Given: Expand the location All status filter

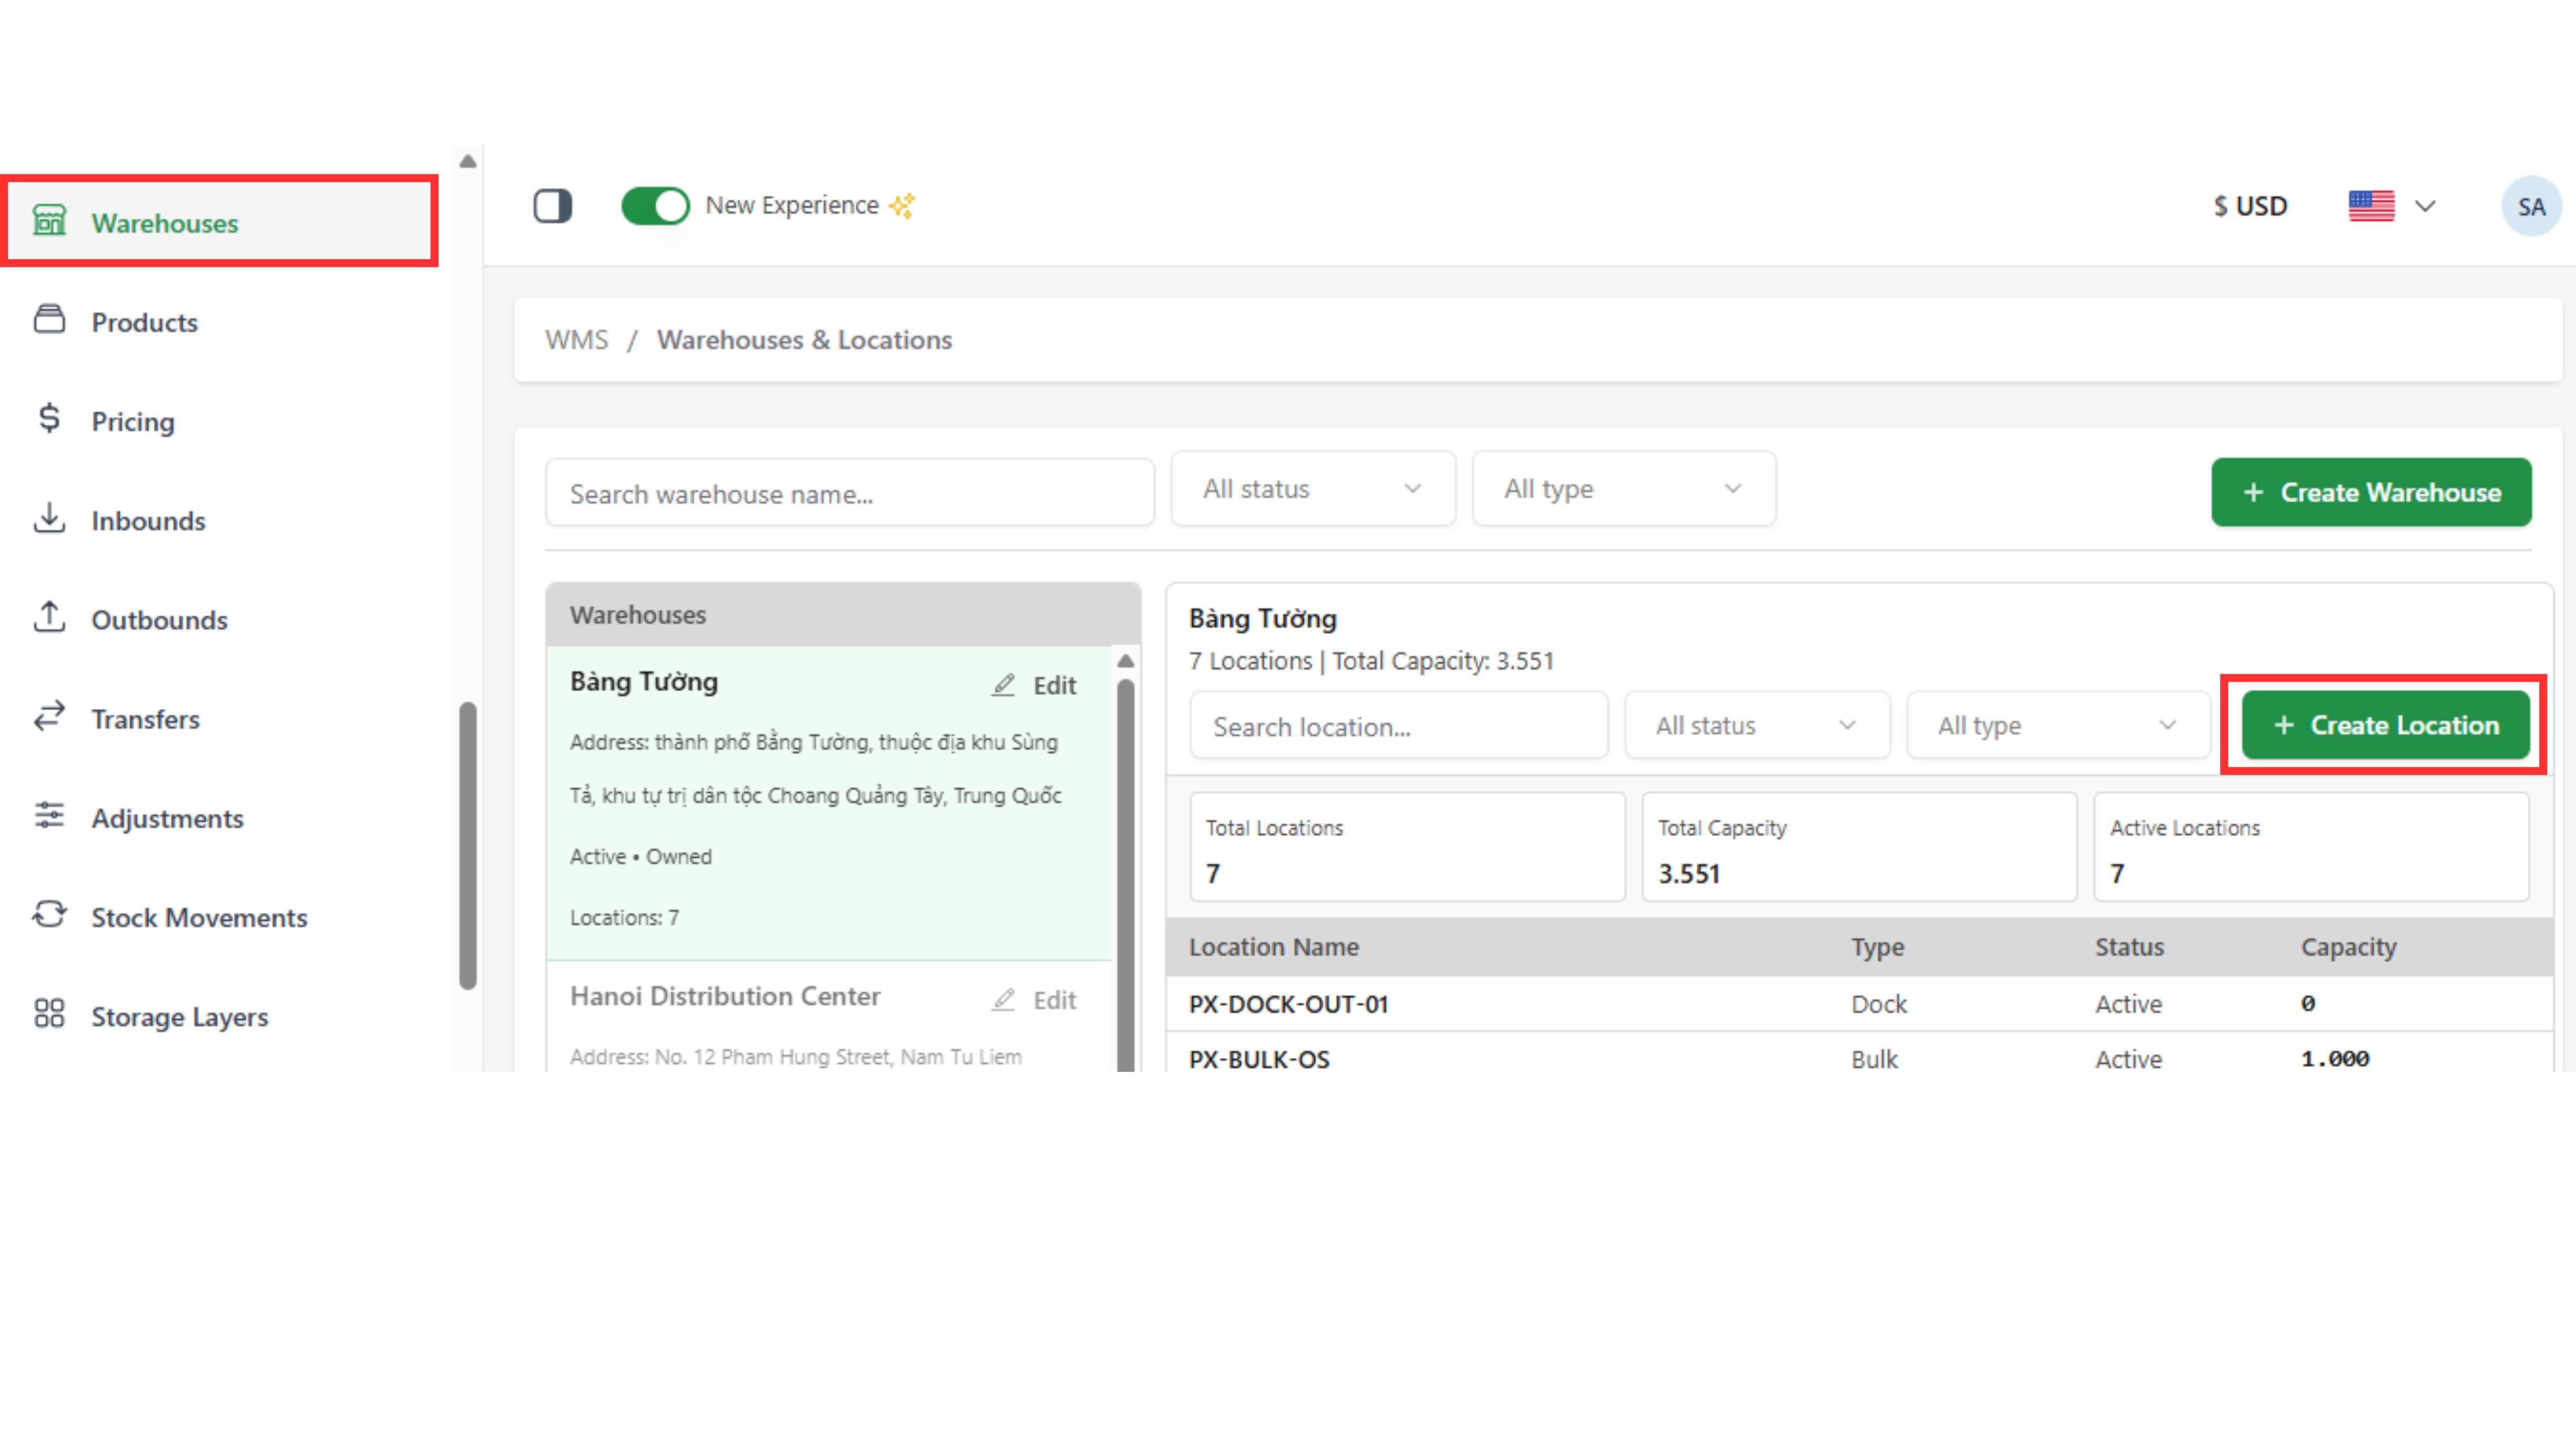Looking at the screenshot, I should tap(1756, 726).
